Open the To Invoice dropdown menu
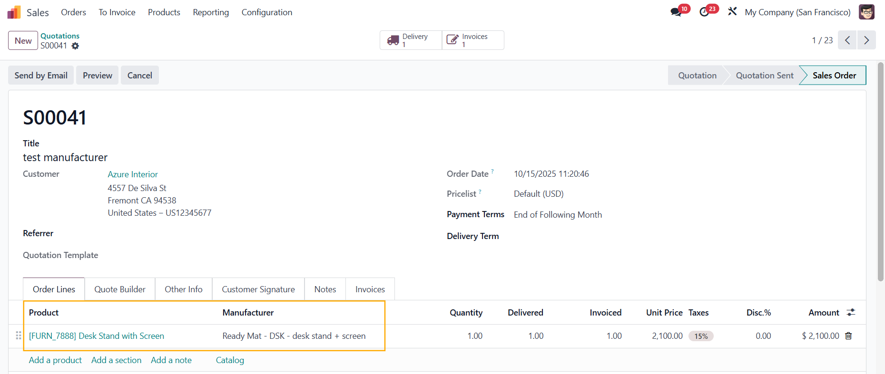 click(x=117, y=12)
